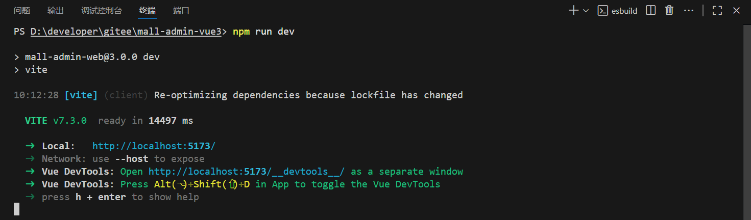The width and height of the screenshot is (751, 220).
Task: Focus the terminal cursor block
Action: pyautogui.click(x=17, y=209)
